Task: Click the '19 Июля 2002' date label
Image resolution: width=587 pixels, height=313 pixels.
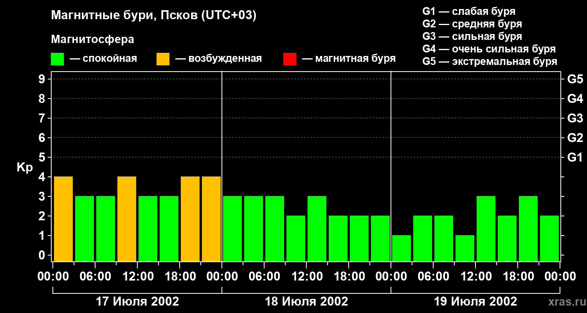Action: [475, 302]
